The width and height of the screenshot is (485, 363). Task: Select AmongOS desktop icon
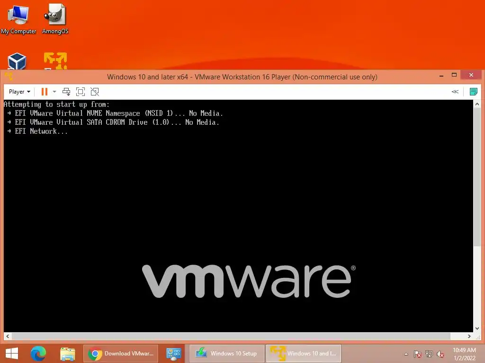(x=55, y=19)
